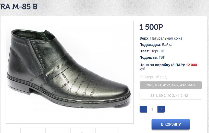Select size range 38-1, 39-2, 40-2, 41-2, 42-1
The height and width of the screenshot is (133, 209).
[x=171, y=95]
